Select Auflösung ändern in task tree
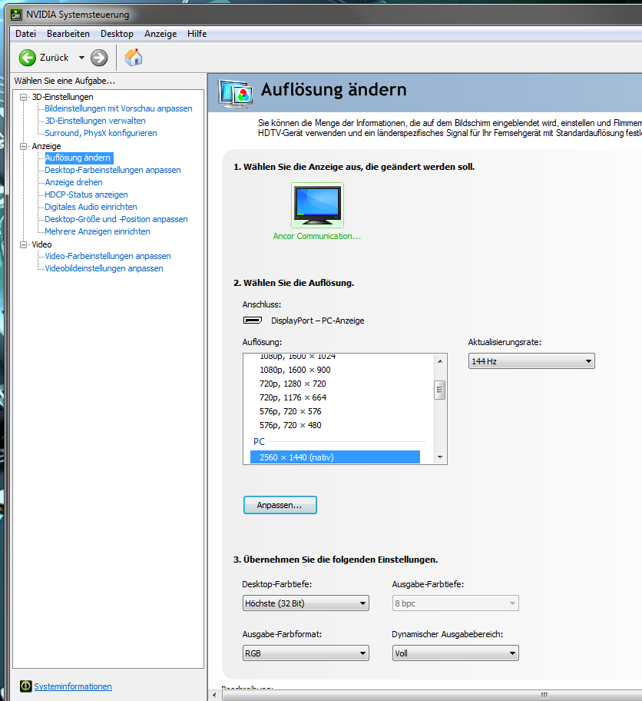The image size is (642, 701). 78,158
